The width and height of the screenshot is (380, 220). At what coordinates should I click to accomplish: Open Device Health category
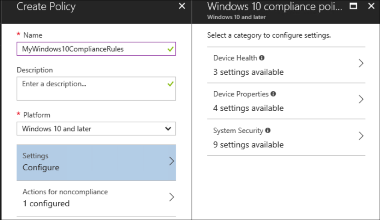point(286,65)
